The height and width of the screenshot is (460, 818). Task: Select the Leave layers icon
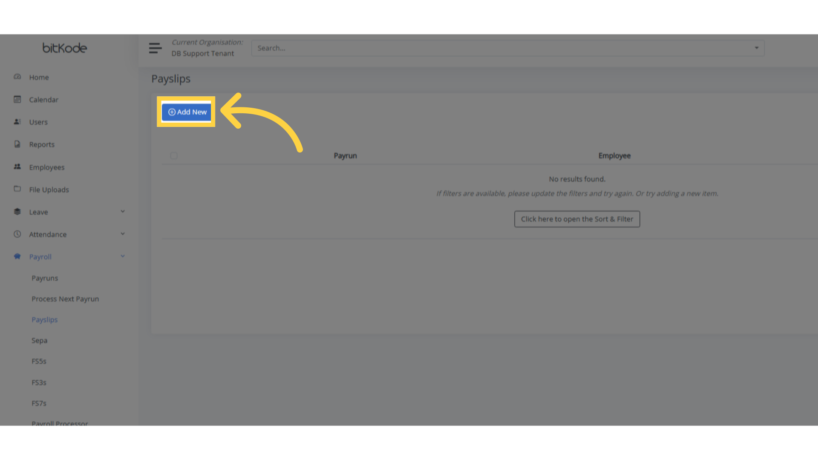tap(17, 212)
